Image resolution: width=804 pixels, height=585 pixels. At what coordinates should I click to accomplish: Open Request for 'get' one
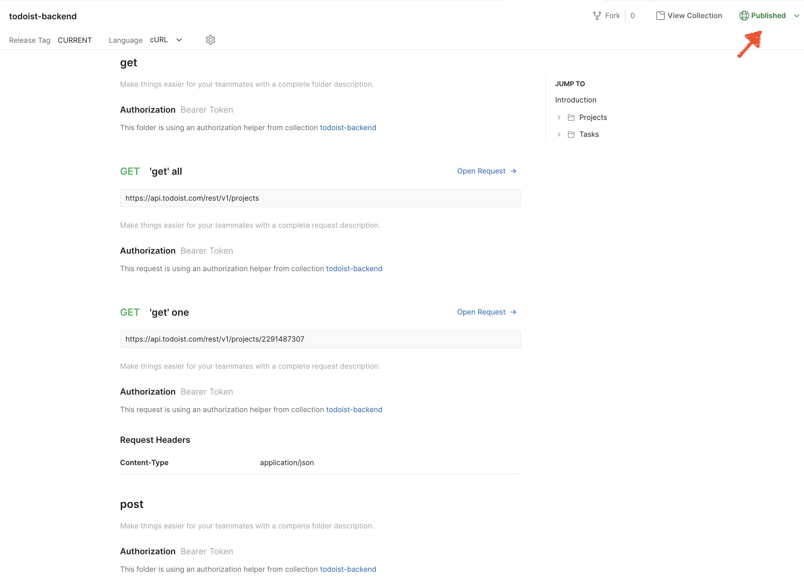point(481,312)
